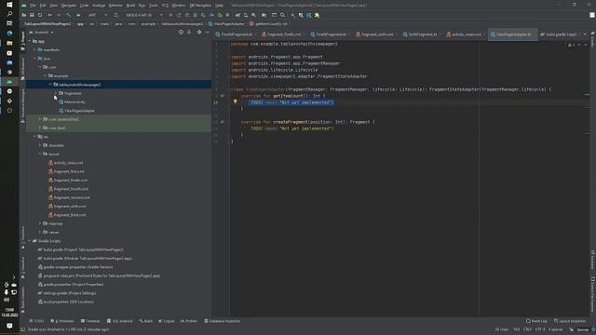Expand the manifests folder
The height and width of the screenshot is (335, 596).
[x=34, y=49]
